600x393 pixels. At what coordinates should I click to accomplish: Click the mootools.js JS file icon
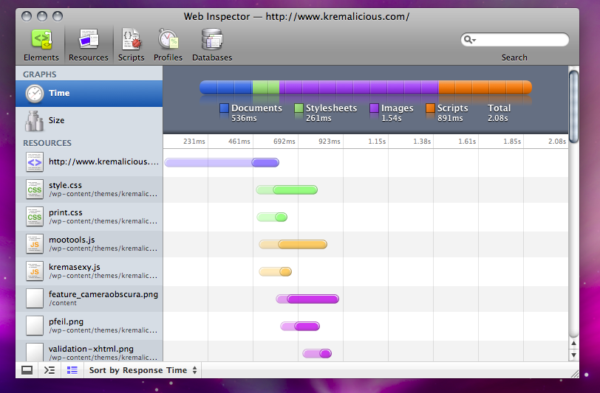click(x=35, y=244)
